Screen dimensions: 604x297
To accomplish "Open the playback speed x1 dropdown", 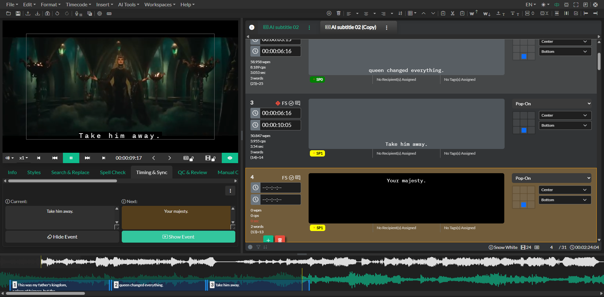I will pyautogui.click(x=24, y=158).
